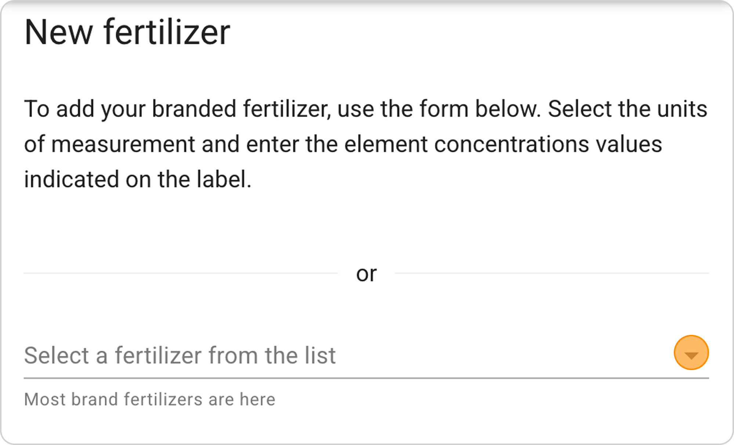Focus the fertilizer select placeholder text
This screenshot has width=734, height=445.
tap(180, 355)
